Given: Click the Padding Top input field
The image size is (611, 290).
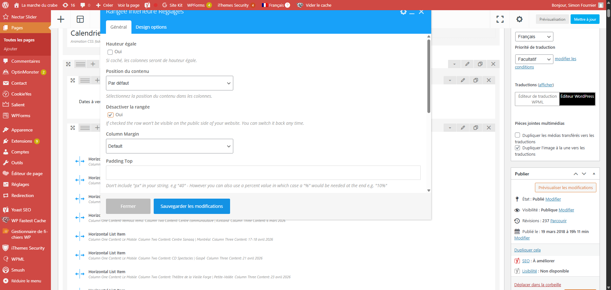Looking at the screenshot, I should [x=263, y=173].
